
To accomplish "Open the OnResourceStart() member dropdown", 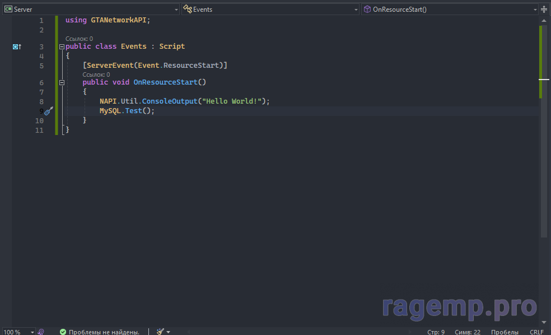I will coord(534,10).
